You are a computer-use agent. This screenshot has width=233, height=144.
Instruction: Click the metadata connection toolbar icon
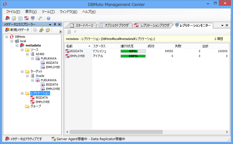coord(7,18)
